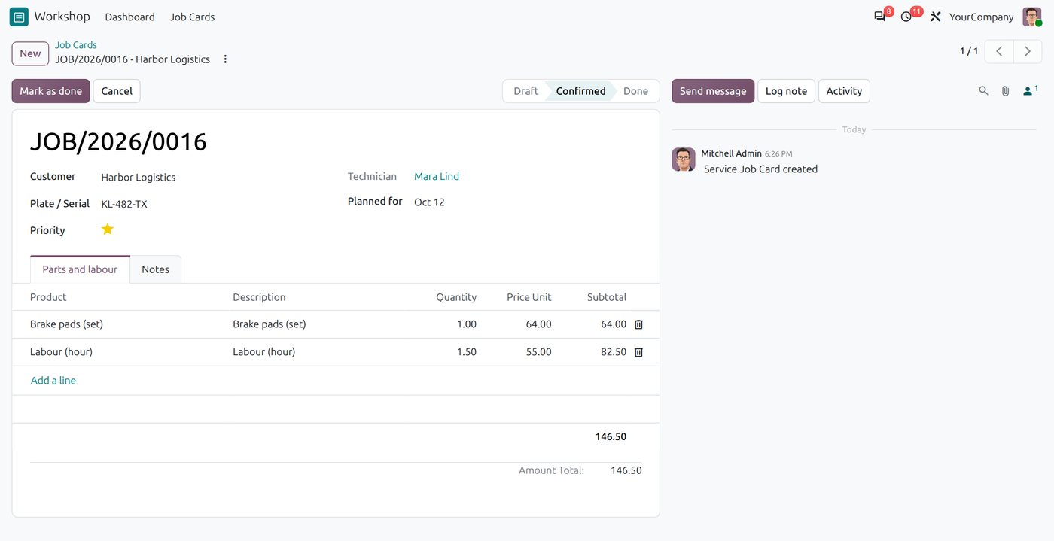Delete the Brake pads (set) line
The image size is (1054, 541).
tap(638, 324)
